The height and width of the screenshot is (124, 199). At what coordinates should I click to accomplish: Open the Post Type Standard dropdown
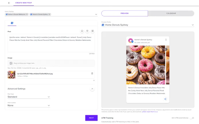click(x=29, y=97)
